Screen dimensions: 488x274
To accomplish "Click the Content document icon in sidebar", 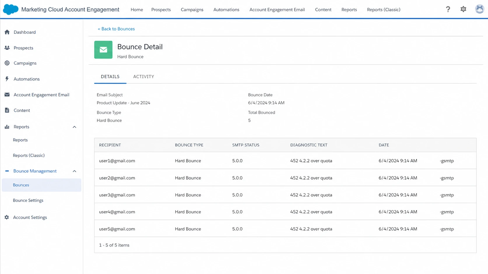I will [7, 110].
